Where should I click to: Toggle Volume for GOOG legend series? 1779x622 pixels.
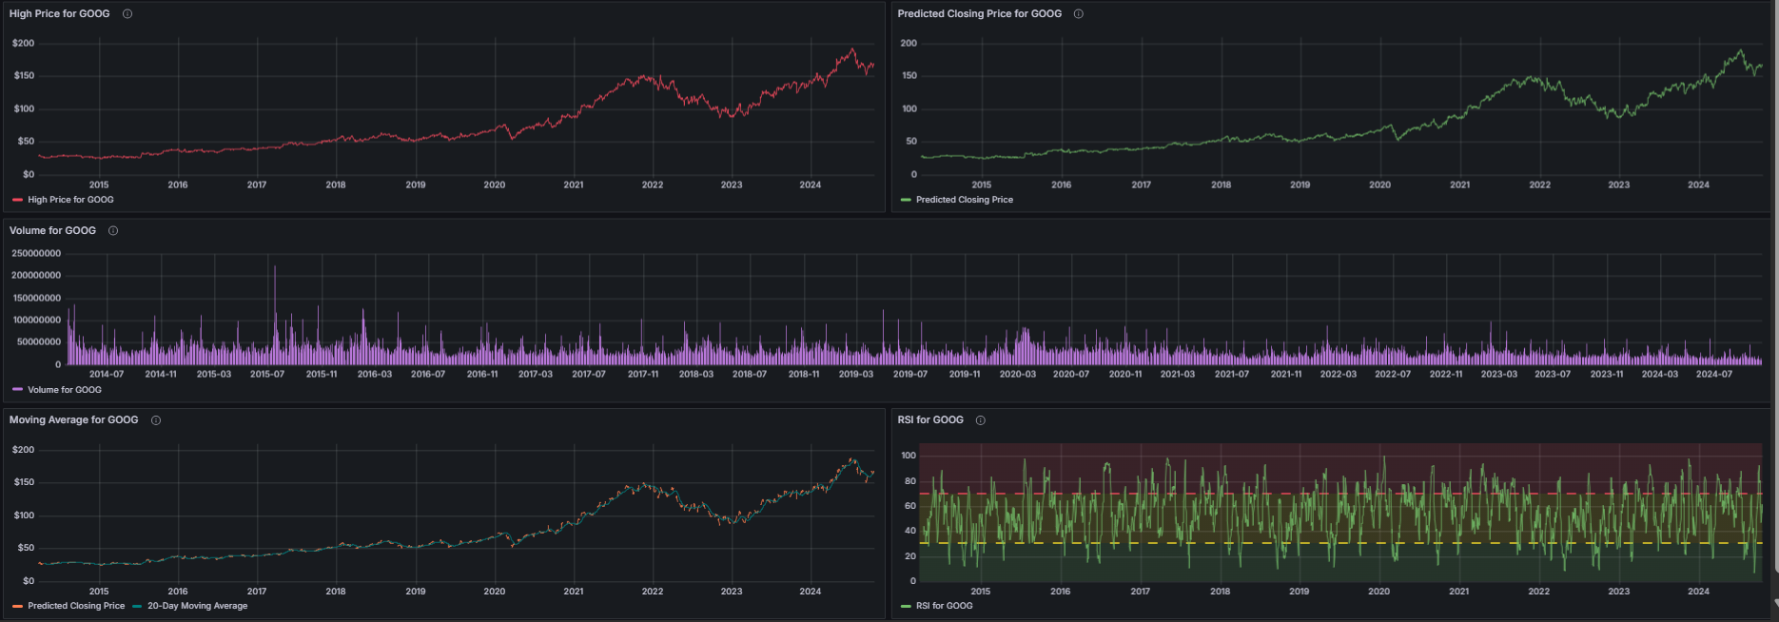click(x=64, y=390)
